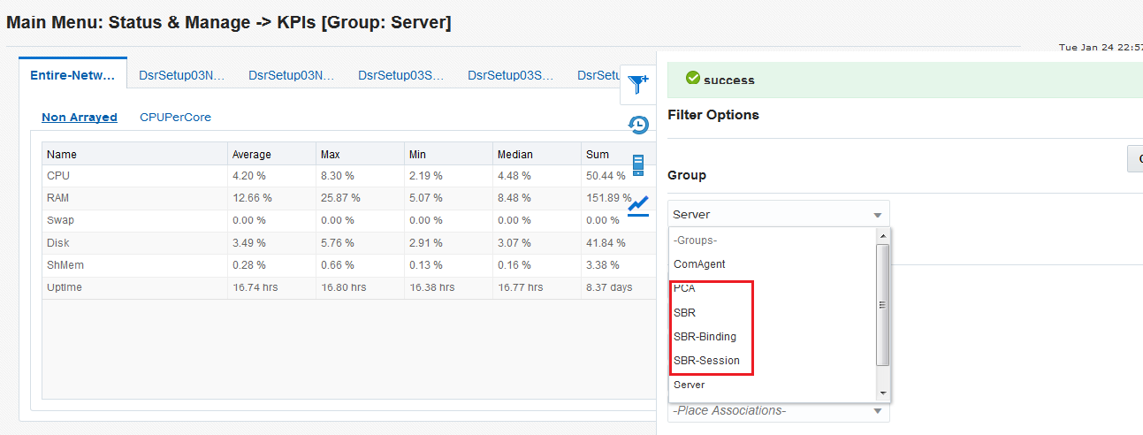Select the Uptime row name
The height and width of the screenshot is (435, 1143).
pyautogui.click(x=64, y=287)
